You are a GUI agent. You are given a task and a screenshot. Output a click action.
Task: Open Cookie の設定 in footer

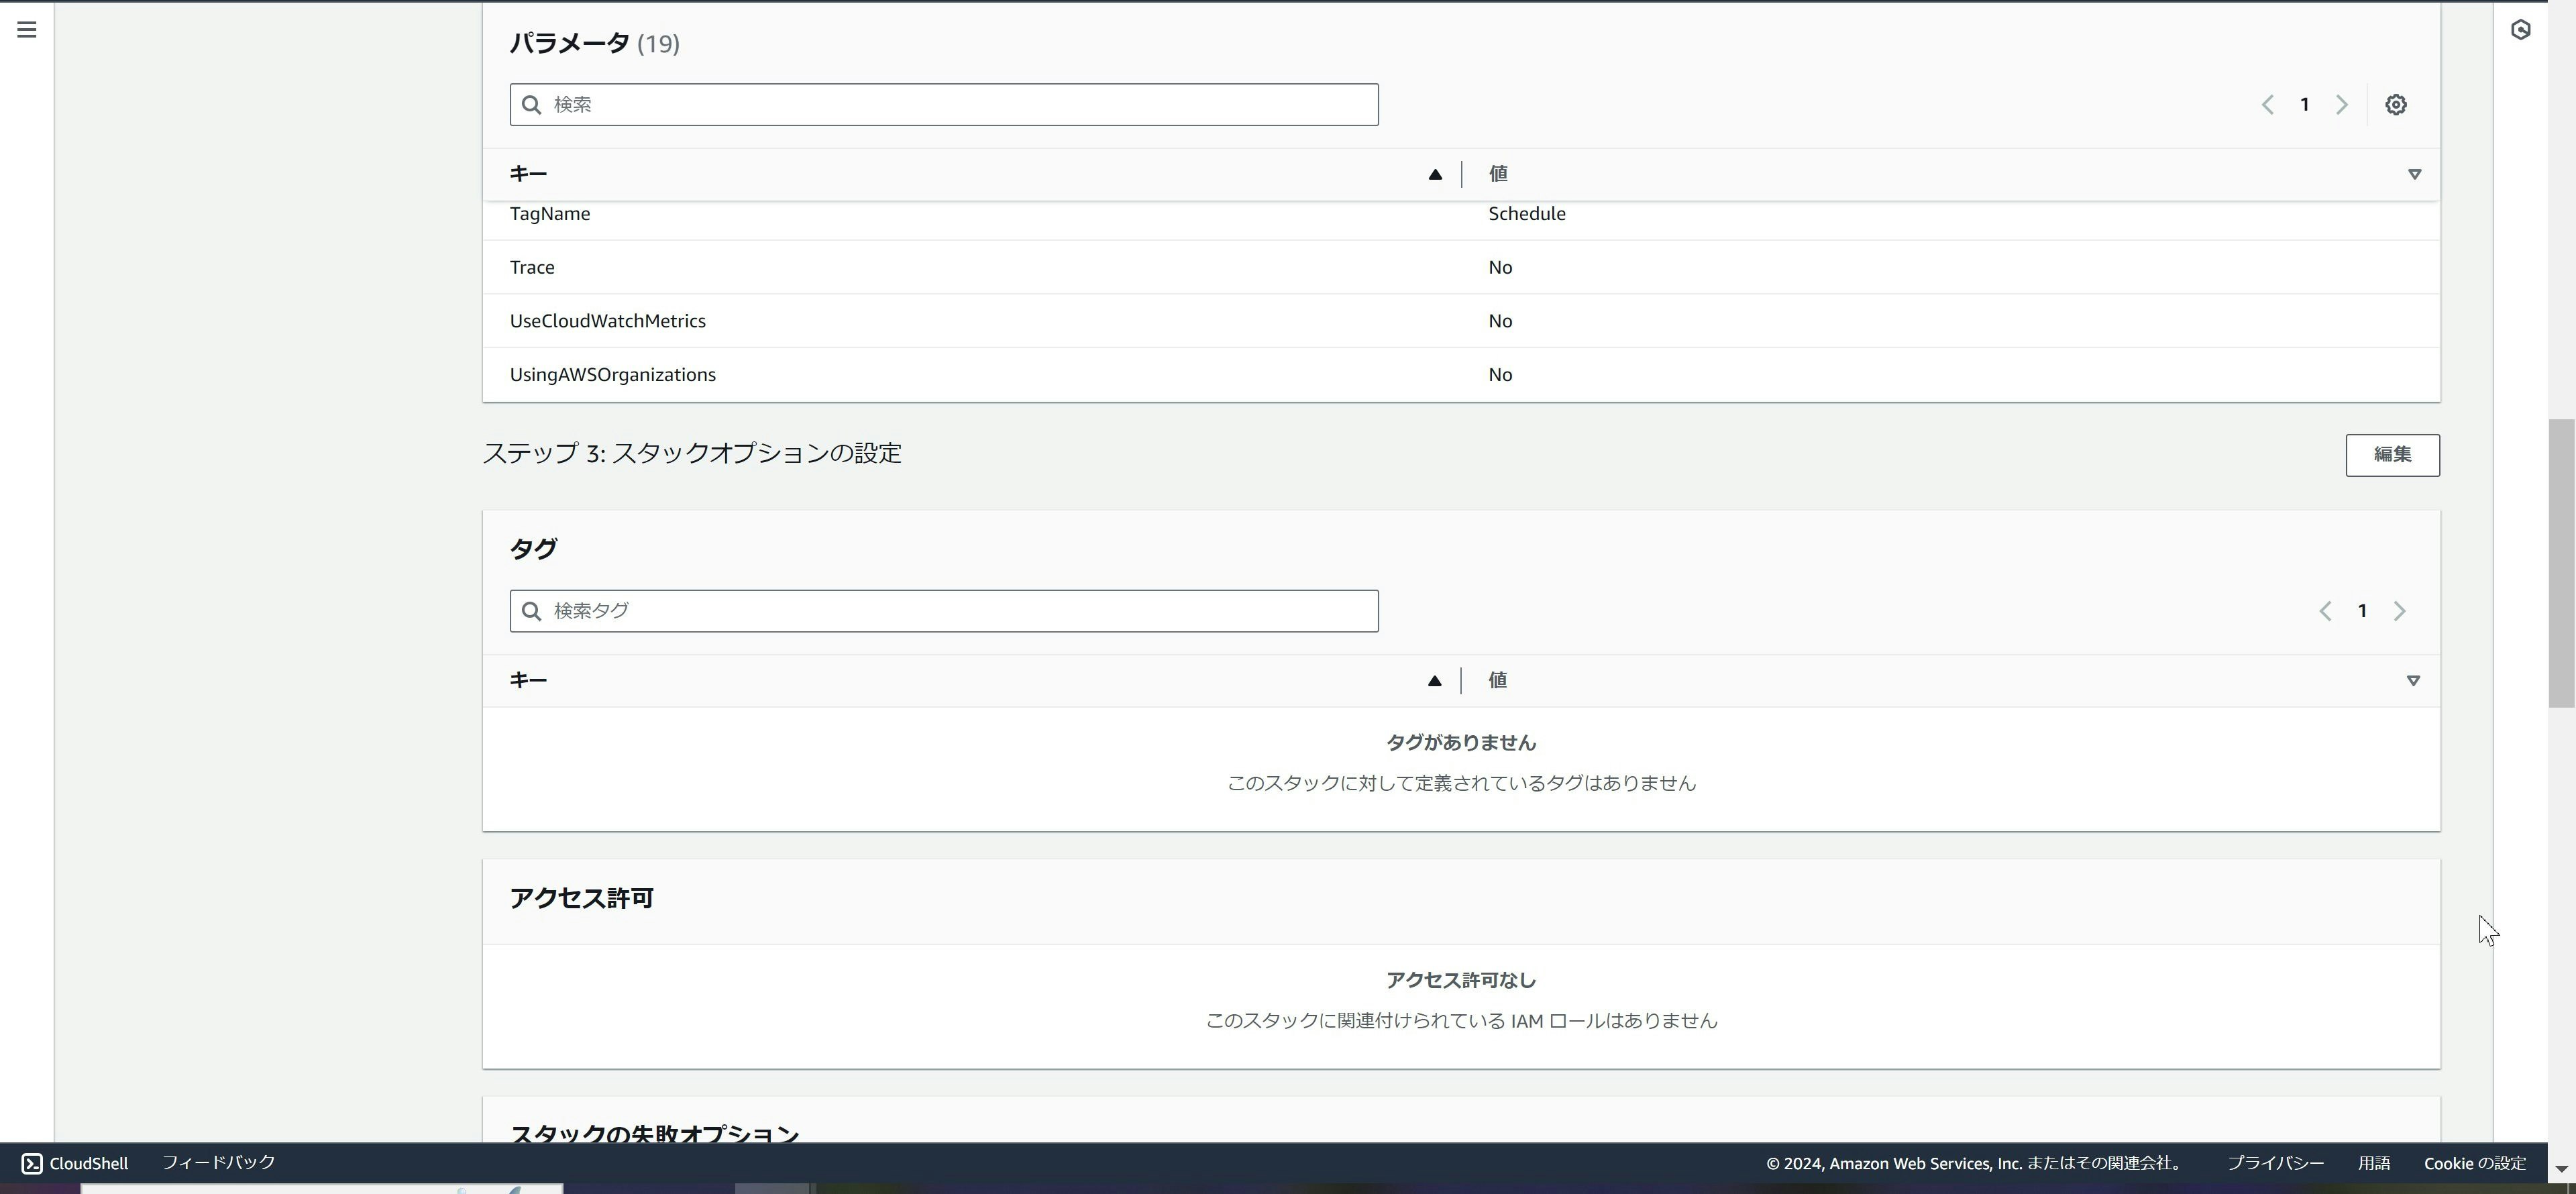pos(2474,1163)
